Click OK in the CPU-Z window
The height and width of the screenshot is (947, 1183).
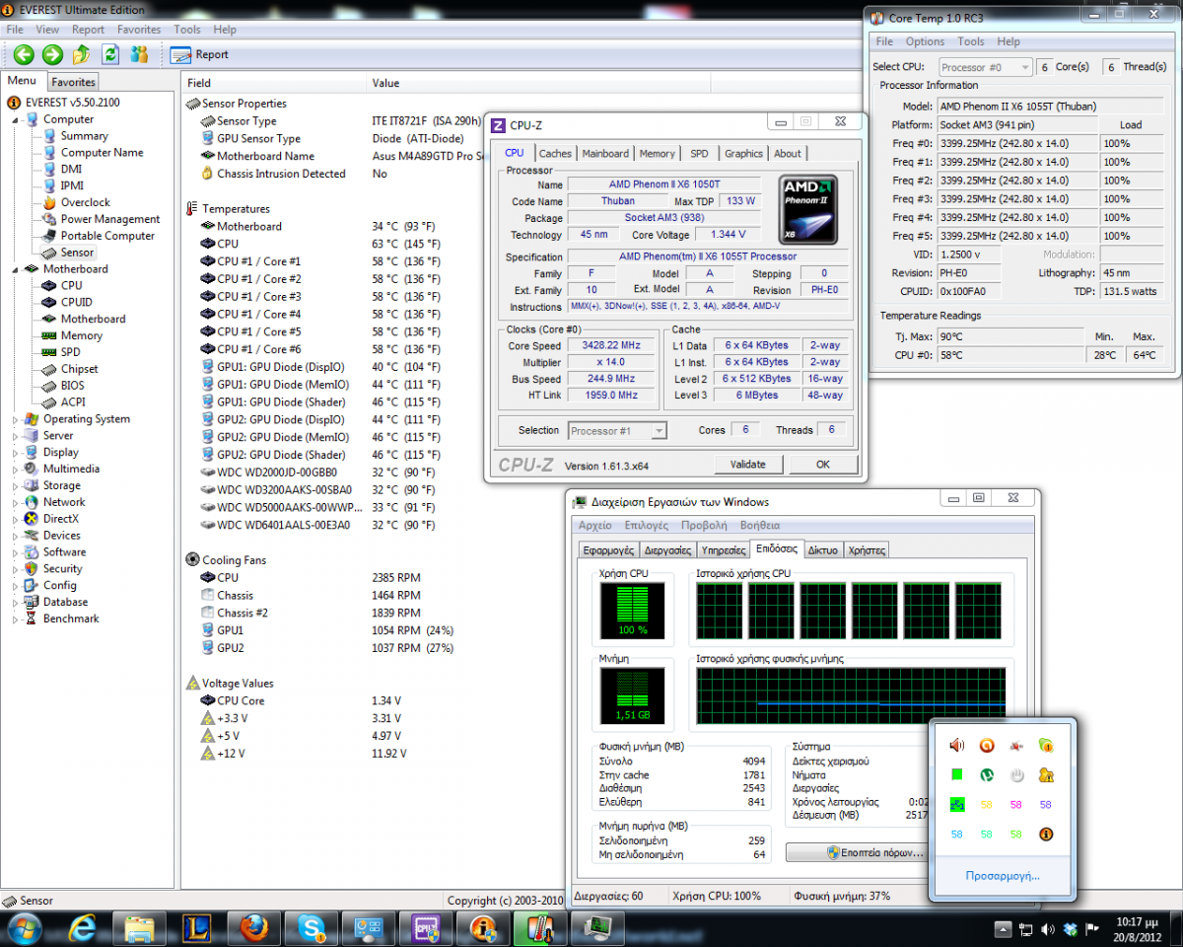point(823,465)
